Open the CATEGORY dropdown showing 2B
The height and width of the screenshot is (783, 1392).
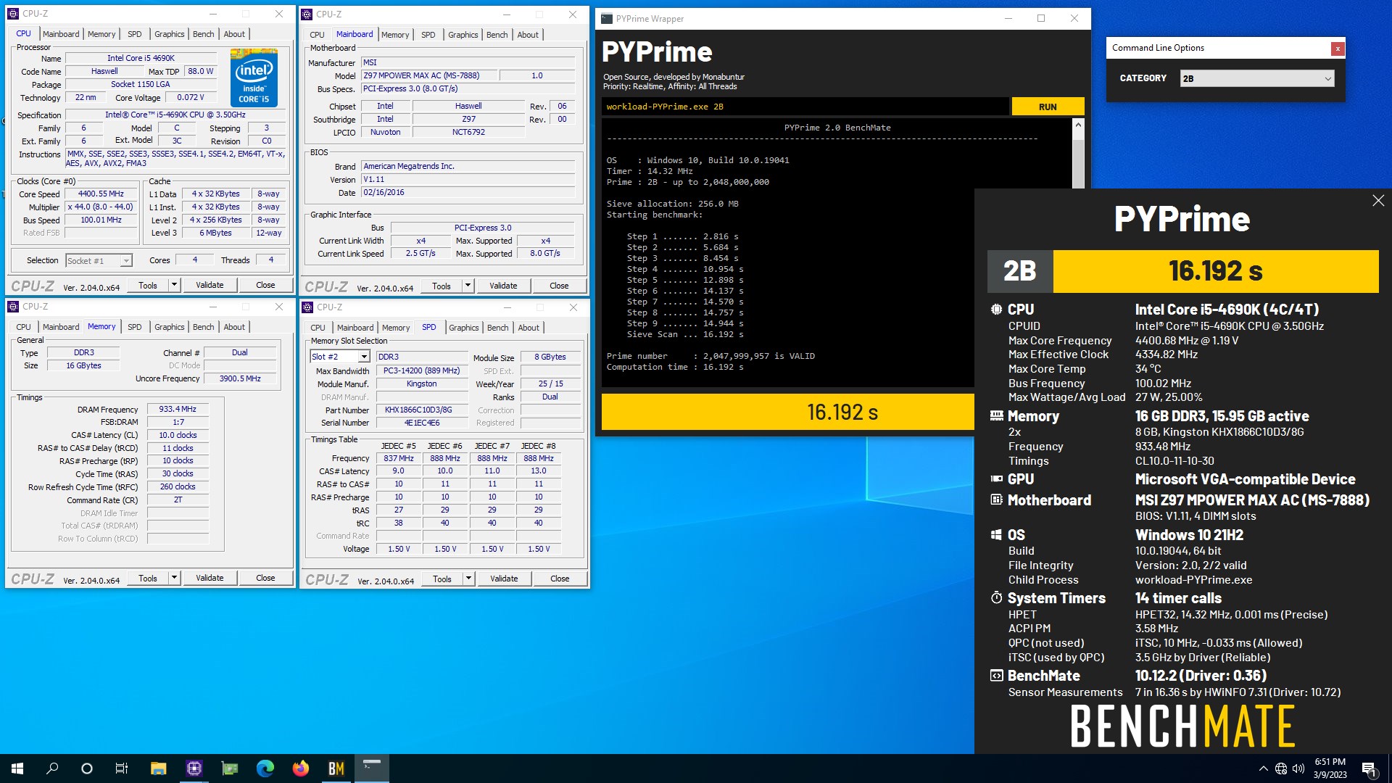(1256, 78)
